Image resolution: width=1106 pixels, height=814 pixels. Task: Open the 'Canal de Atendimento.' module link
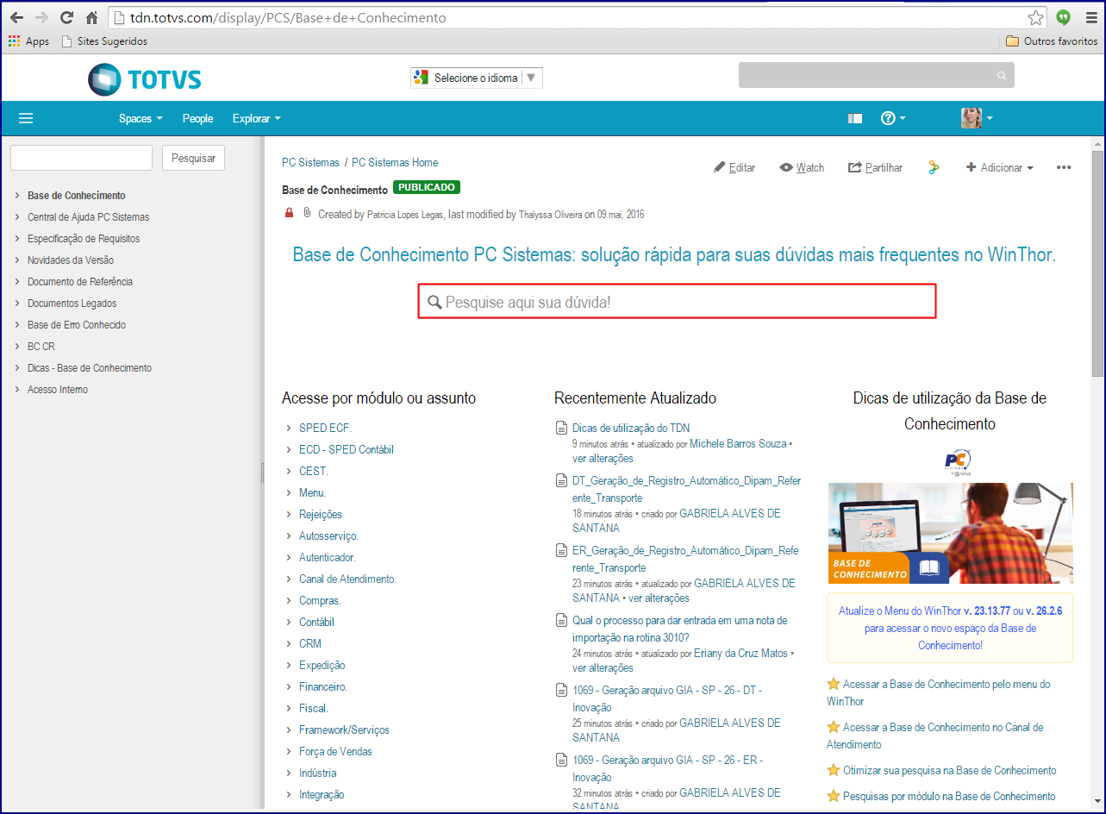coord(347,579)
